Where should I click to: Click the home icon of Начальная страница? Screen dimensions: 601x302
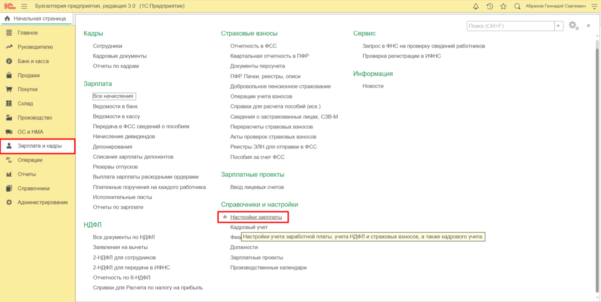click(x=7, y=18)
